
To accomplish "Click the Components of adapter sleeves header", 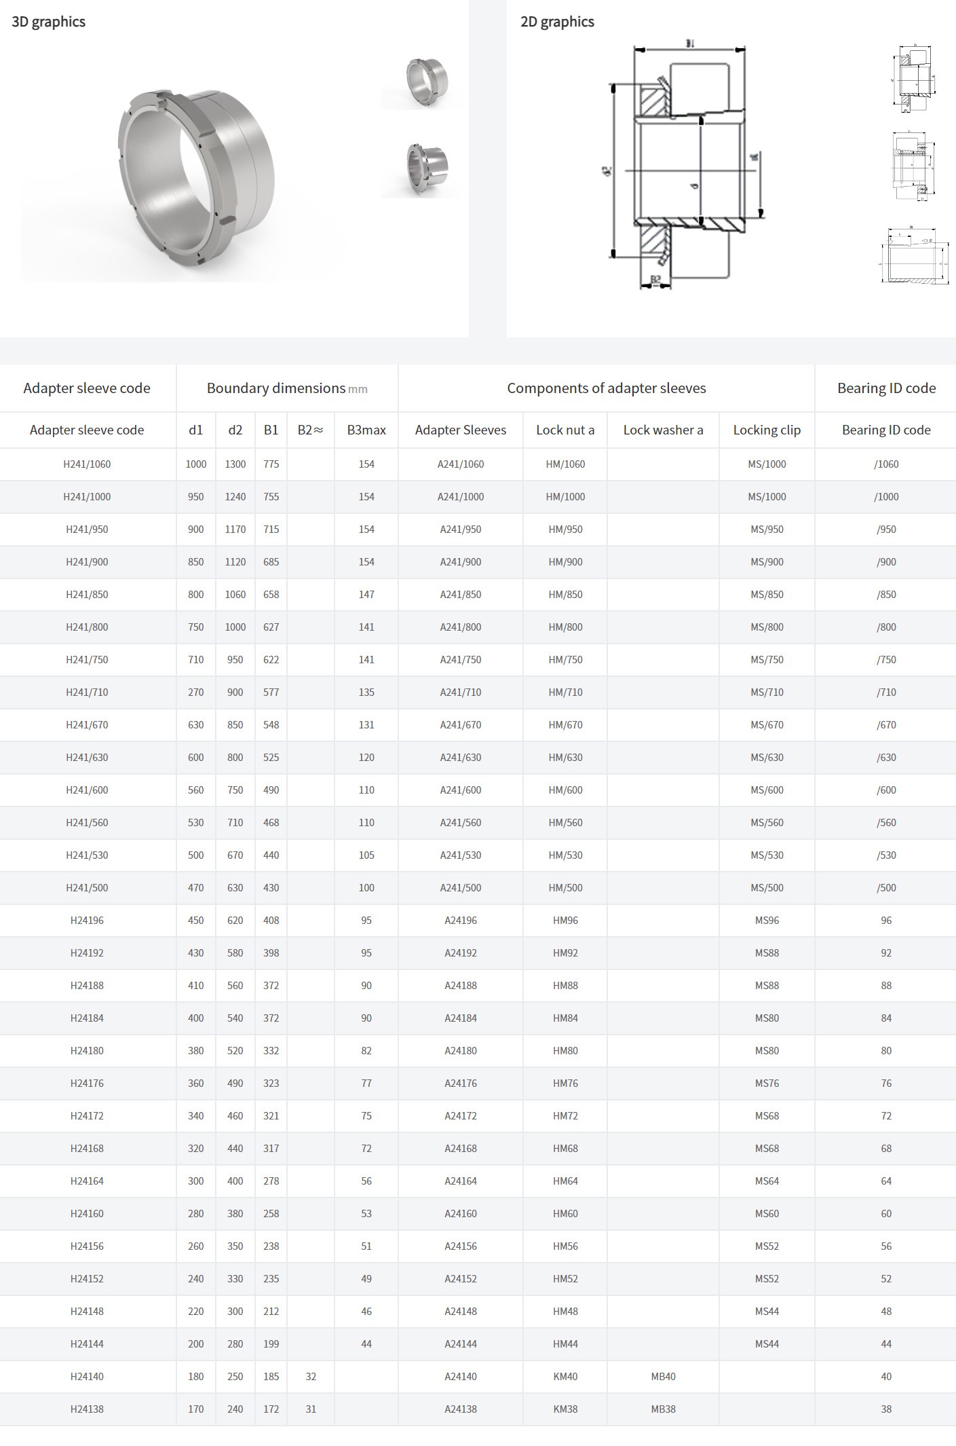I will pos(606,388).
